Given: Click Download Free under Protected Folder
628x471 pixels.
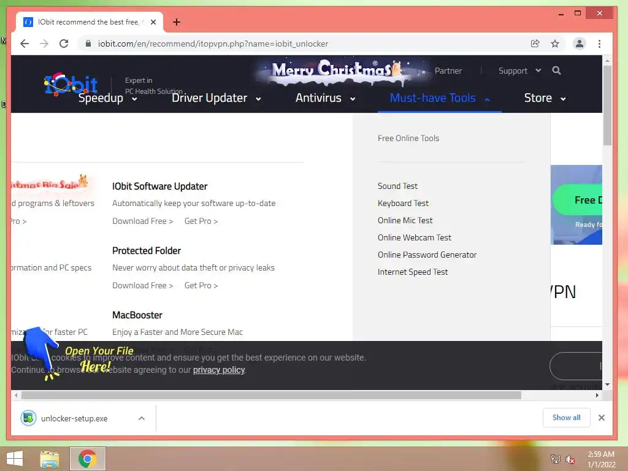Looking at the screenshot, I should tap(142, 286).
